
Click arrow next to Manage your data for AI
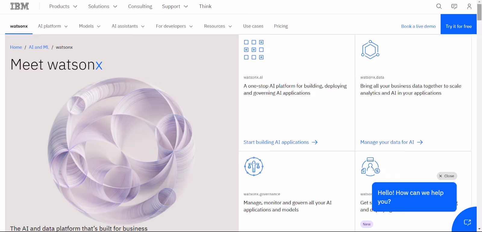(420, 142)
